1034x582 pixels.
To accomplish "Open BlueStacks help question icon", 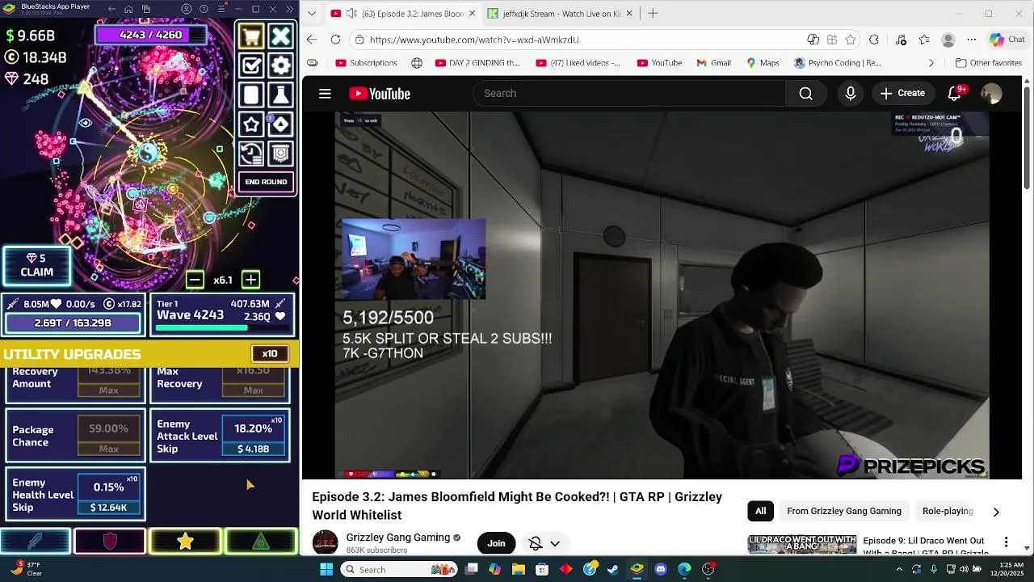I will [x=204, y=10].
